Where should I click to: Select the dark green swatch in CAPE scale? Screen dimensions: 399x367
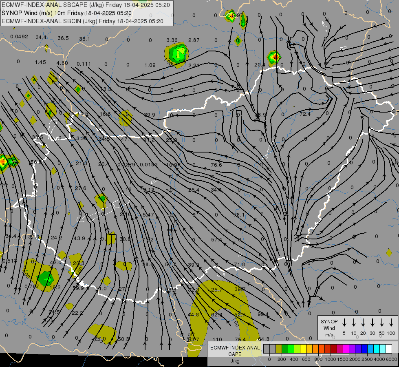coord(285,349)
